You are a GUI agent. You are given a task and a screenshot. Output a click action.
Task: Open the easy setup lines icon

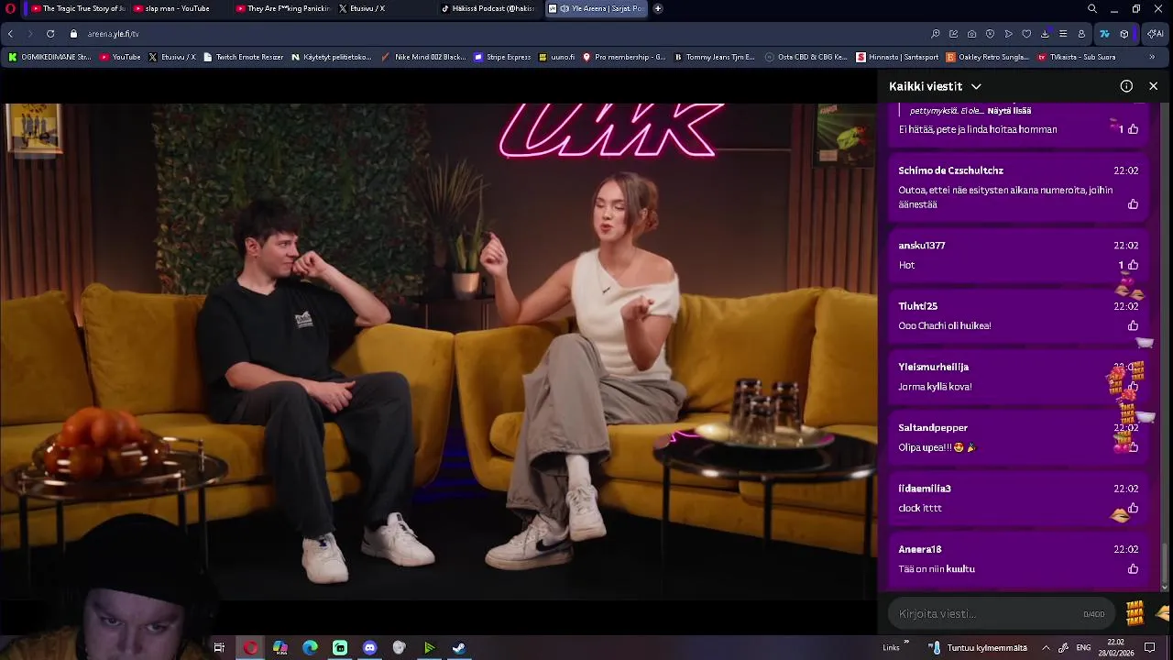[x=1063, y=34]
